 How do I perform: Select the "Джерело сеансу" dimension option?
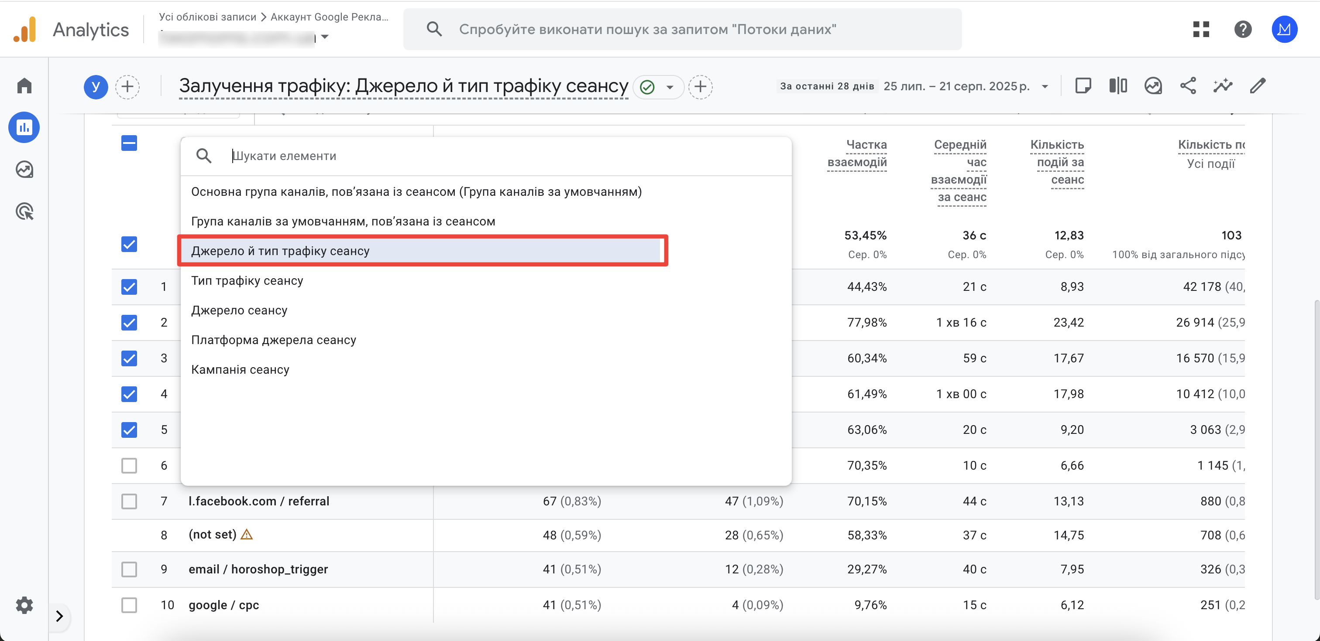click(239, 310)
